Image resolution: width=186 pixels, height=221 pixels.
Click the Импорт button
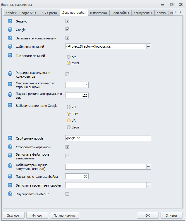(37, 215)
